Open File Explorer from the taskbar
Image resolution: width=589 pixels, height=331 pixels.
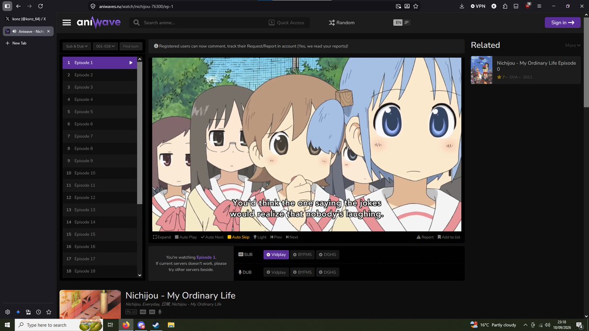click(x=171, y=325)
